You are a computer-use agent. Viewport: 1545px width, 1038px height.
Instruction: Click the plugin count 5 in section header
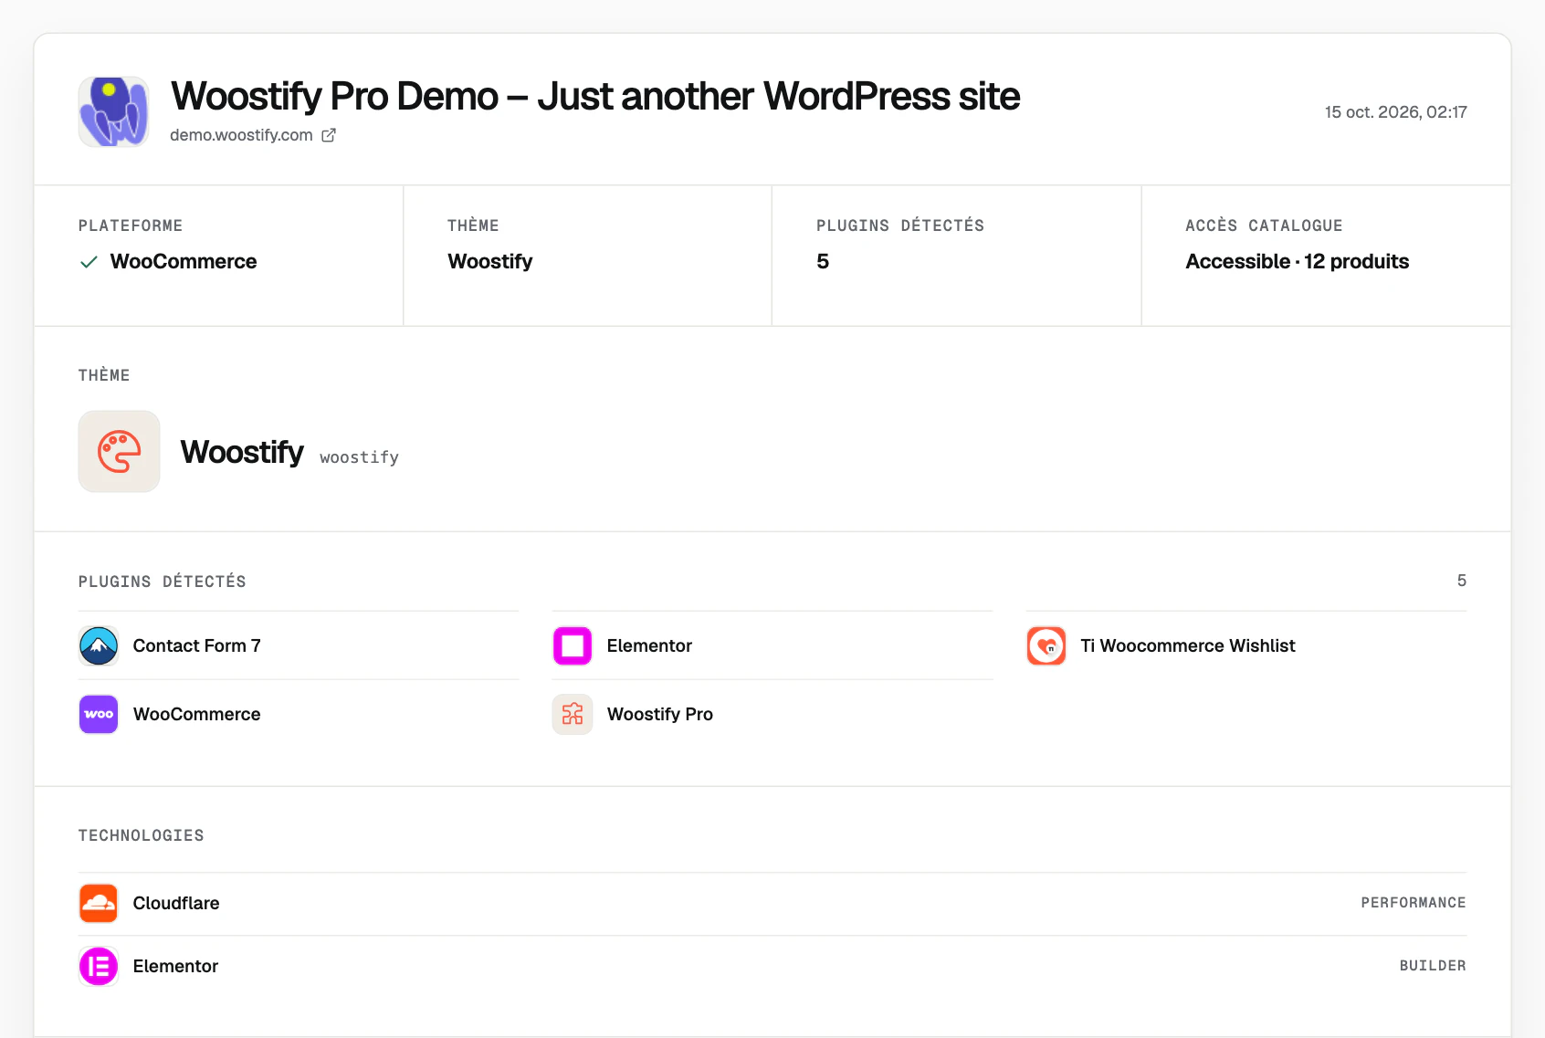tap(1462, 581)
